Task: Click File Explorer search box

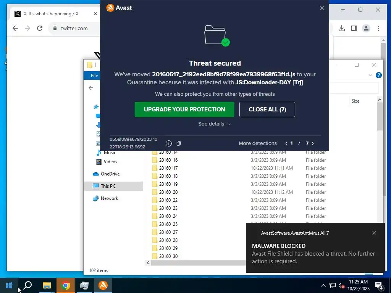Action: click(x=354, y=88)
